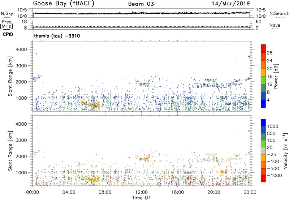Click the "Power [dB]" colorbar label

(276, 76)
